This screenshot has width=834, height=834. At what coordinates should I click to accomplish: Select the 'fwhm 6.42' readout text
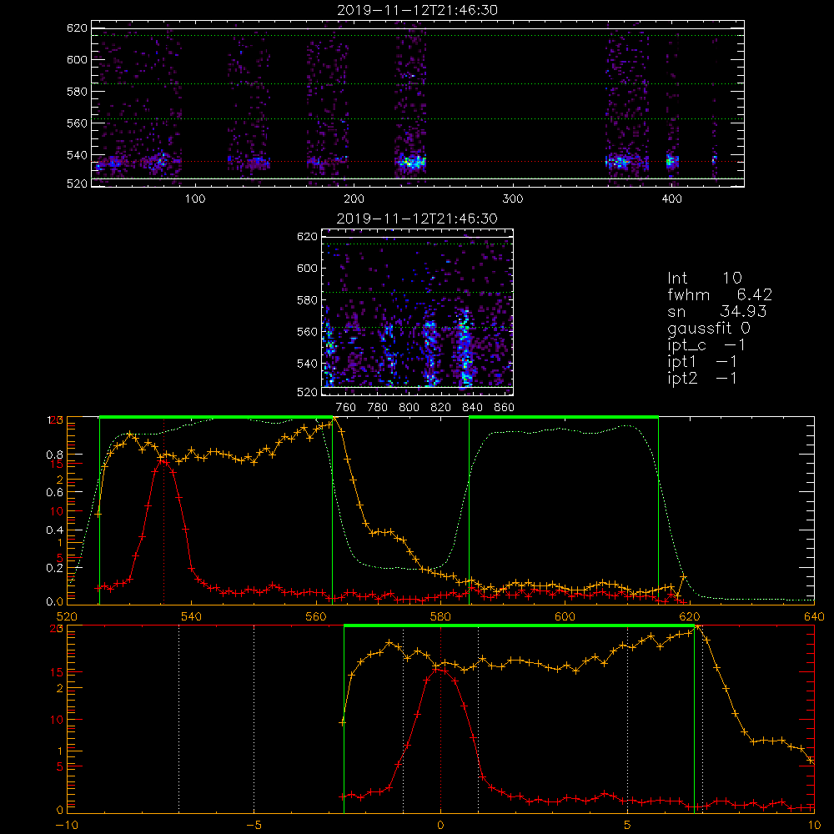pyautogui.click(x=720, y=294)
